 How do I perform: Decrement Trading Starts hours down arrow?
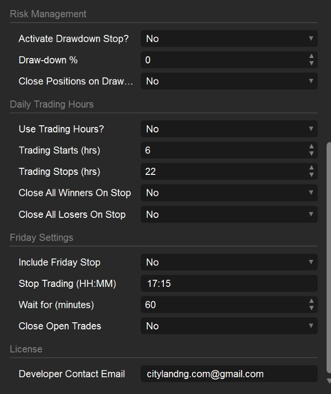point(312,154)
